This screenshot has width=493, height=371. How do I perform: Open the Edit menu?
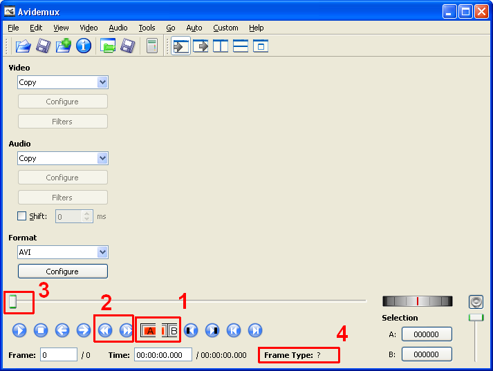coord(36,28)
